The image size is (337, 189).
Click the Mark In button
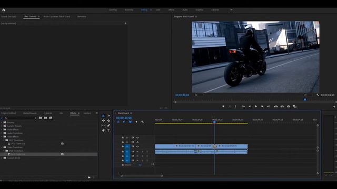pyautogui.click(x=230, y=106)
